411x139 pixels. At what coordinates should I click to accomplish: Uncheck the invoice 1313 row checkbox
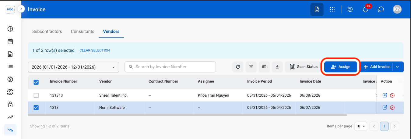(x=36, y=108)
